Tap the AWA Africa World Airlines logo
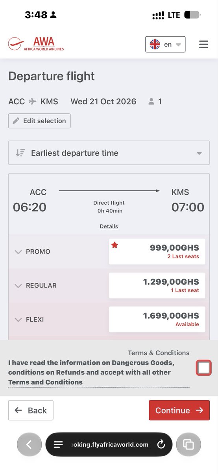 point(36,44)
